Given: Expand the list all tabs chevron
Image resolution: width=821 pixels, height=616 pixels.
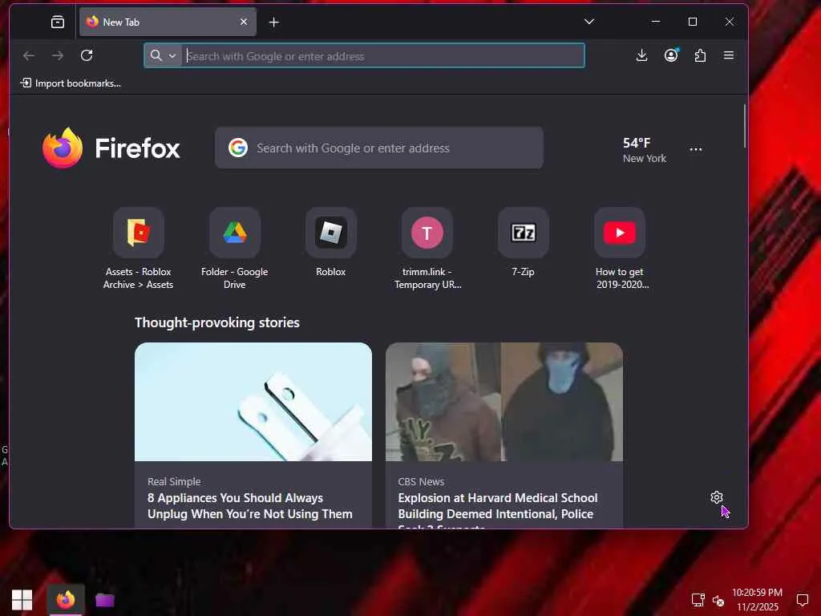Looking at the screenshot, I should tap(589, 22).
